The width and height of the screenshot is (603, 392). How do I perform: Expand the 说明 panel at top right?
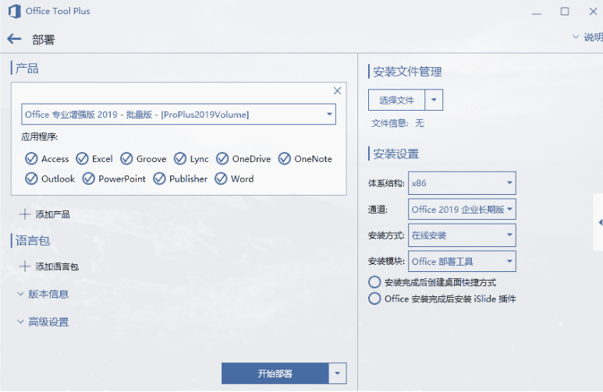pos(588,37)
